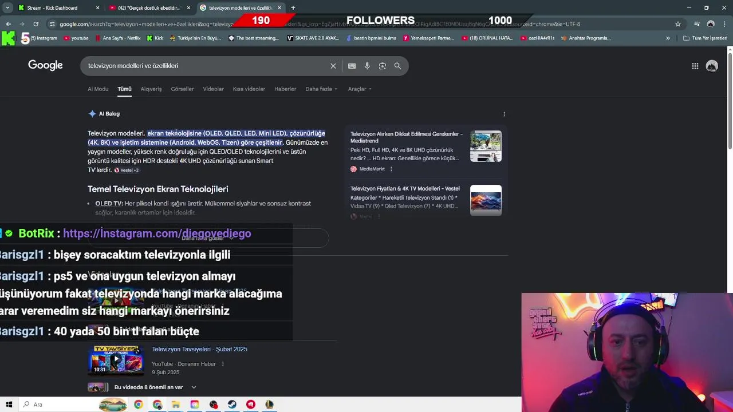
Task: Open Chrome profile icon in toolbar
Action: click(x=711, y=24)
